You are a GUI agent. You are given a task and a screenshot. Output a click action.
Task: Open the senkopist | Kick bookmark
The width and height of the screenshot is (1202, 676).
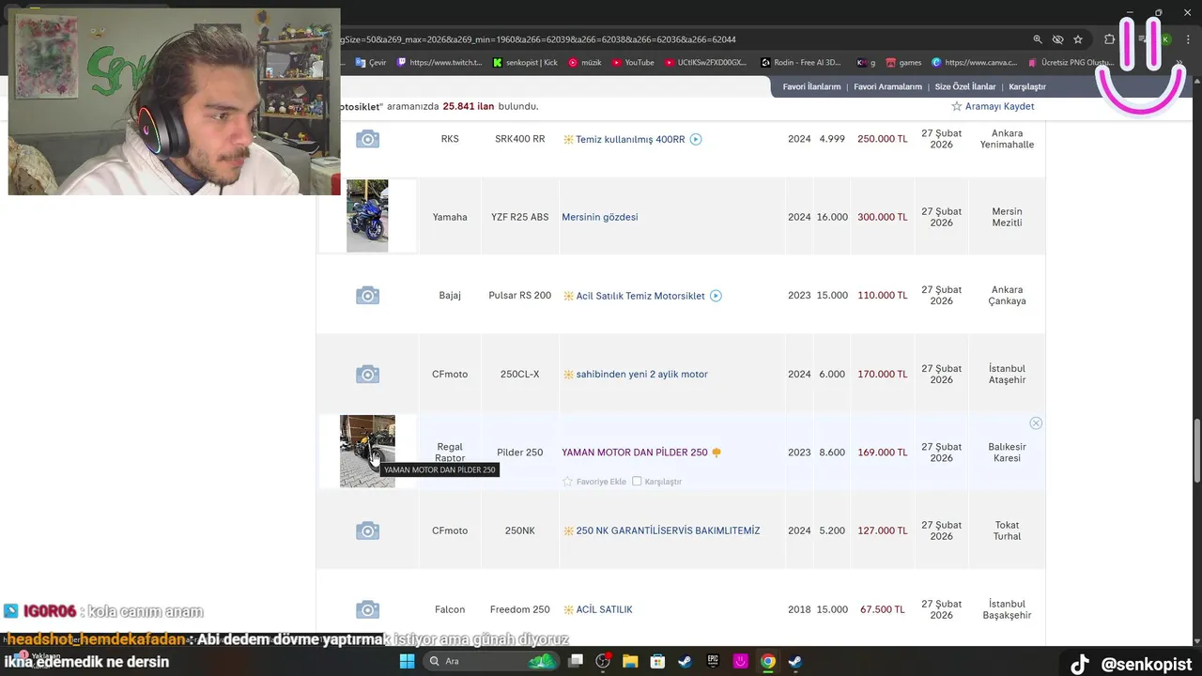coord(525,63)
